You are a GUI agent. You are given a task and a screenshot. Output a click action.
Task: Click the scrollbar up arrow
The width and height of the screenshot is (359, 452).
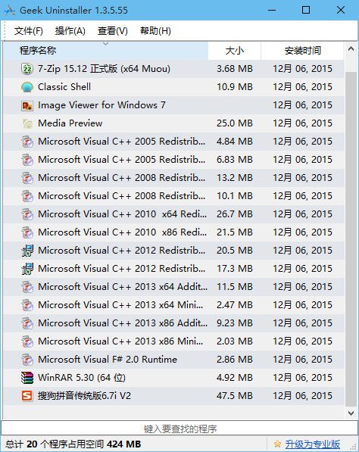tap(351, 48)
